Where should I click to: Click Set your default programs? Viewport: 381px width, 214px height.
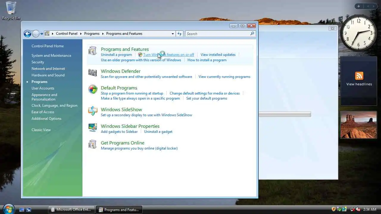click(x=207, y=98)
